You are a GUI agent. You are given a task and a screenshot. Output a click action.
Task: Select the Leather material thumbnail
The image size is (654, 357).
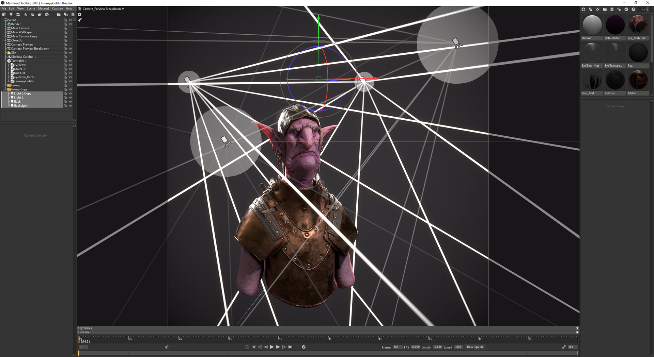[x=615, y=82]
